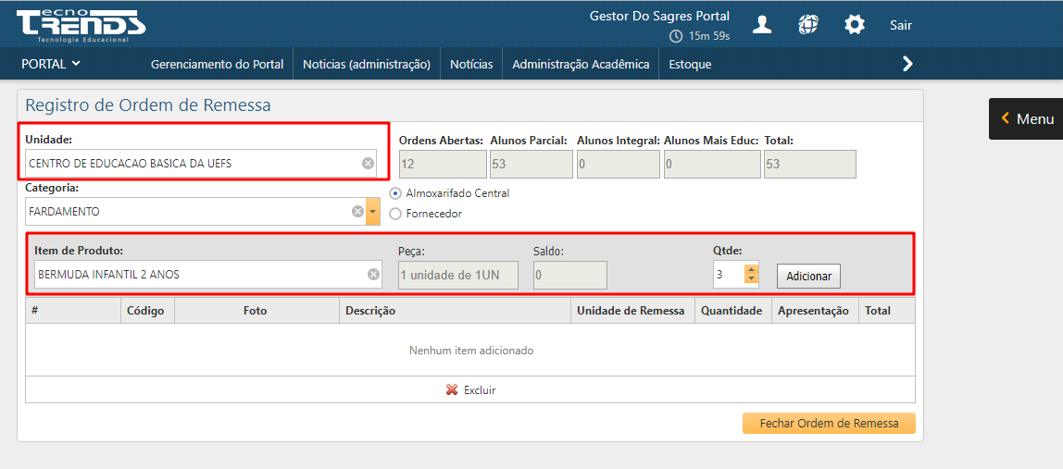
Task: Click the user profile icon
Action: 762,25
